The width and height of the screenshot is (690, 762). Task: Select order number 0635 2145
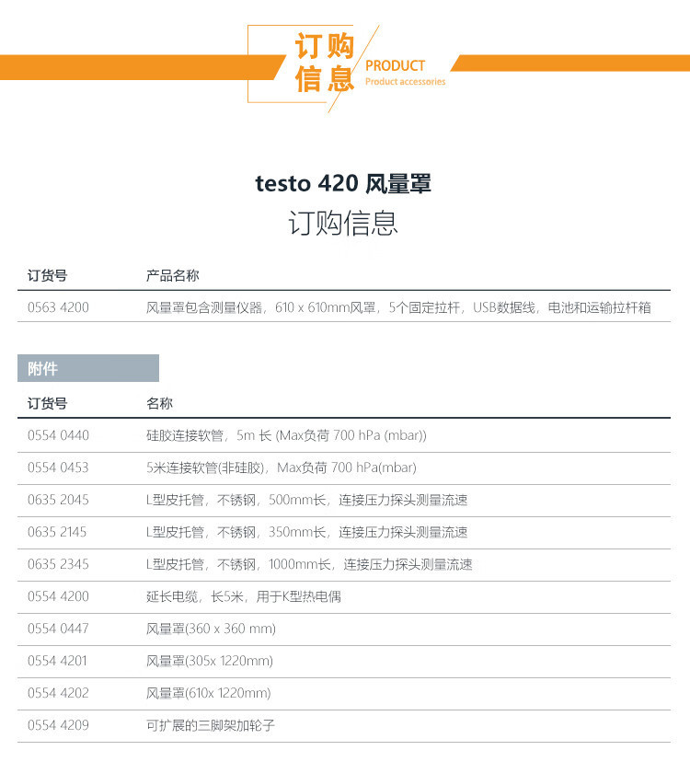point(57,532)
